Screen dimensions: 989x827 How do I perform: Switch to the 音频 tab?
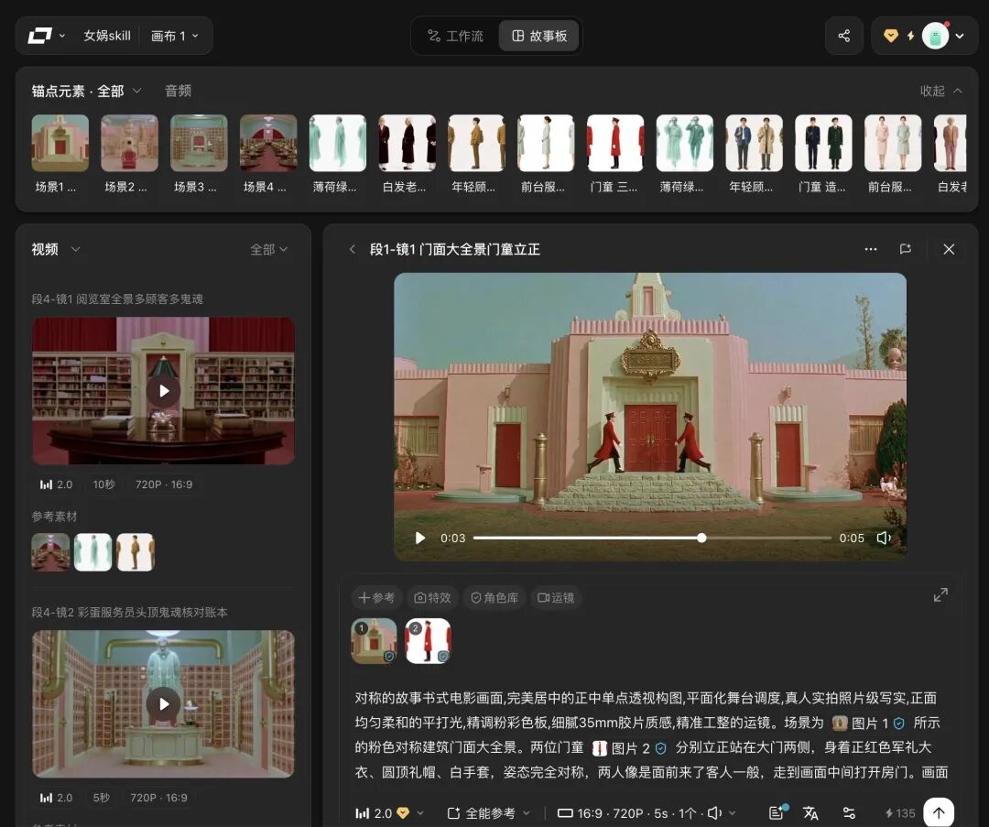(178, 91)
